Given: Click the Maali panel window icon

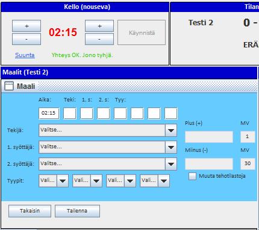Looking at the screenshot, I should click(x=9, y=86).
